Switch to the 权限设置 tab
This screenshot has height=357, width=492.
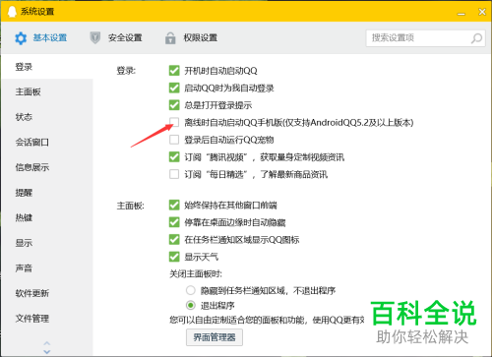tap(191, 38)
